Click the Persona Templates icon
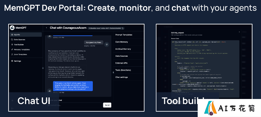The height and width of the screenshot is (117, 261). (x=12, y=50)
